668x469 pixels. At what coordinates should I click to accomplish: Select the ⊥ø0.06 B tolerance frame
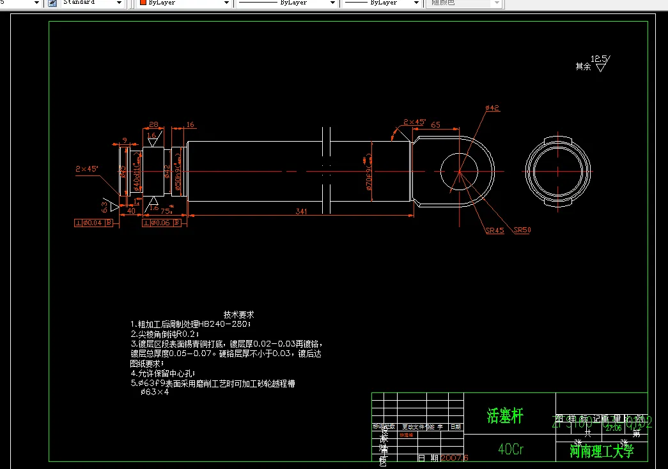click(162, 223)
